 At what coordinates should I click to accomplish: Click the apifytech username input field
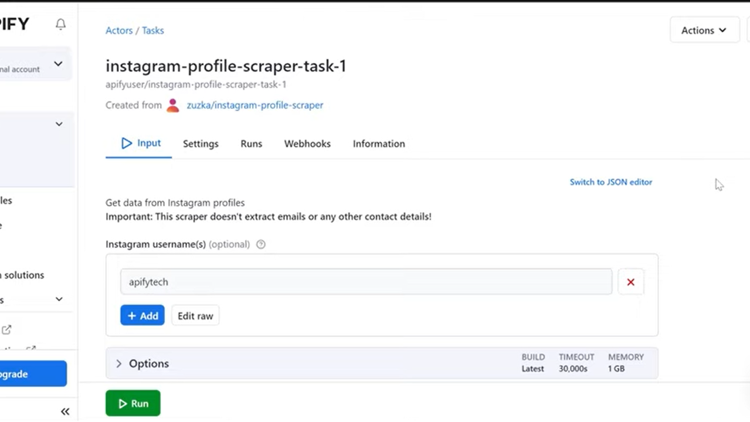[366, 282]
